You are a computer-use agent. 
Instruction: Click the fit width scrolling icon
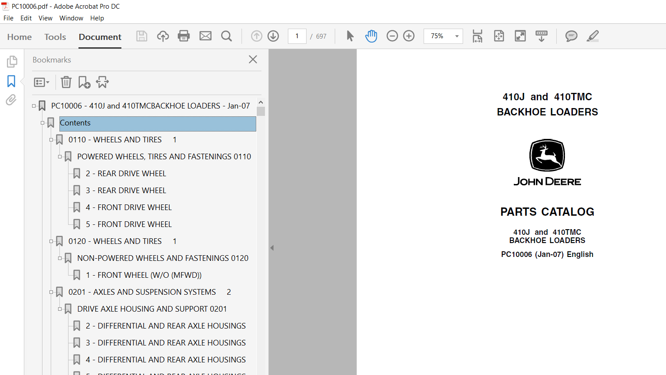tap(477, 36)
